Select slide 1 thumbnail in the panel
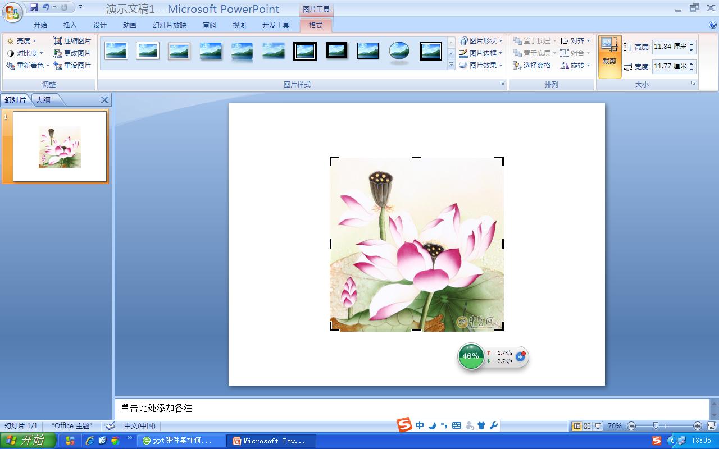719x449 pixels. pos(60,146)
